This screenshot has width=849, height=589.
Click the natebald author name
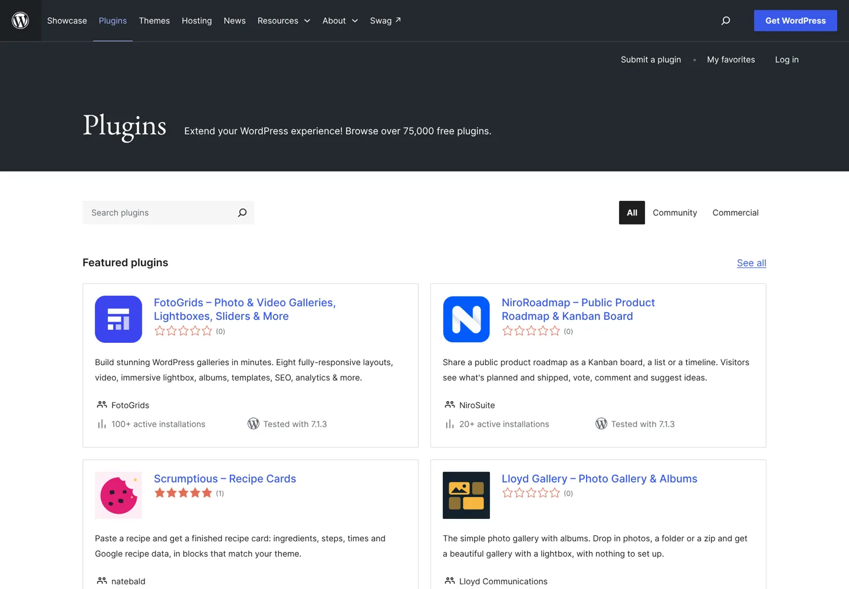(129, 581)
